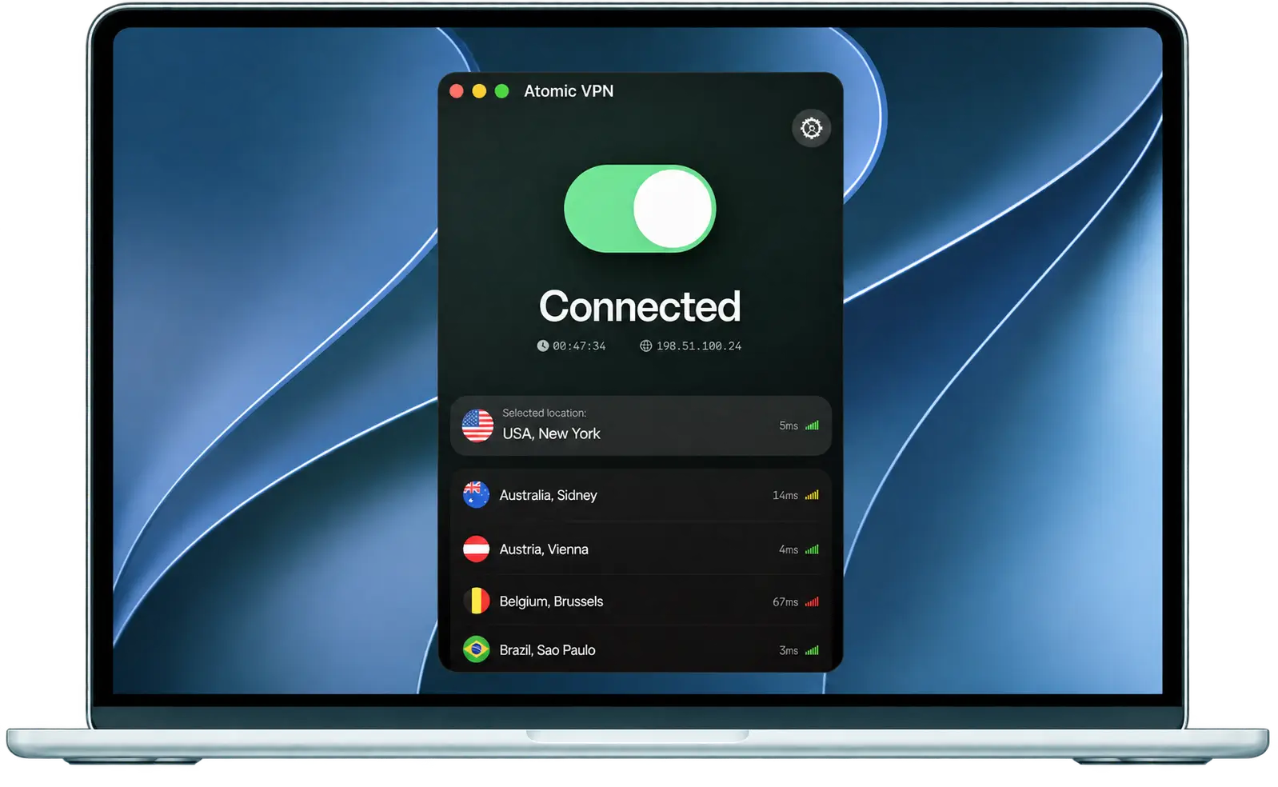Open the settings gear in Atomic VPN
Viewport: 1278px width, 787px height.
[x=811, y=128]
